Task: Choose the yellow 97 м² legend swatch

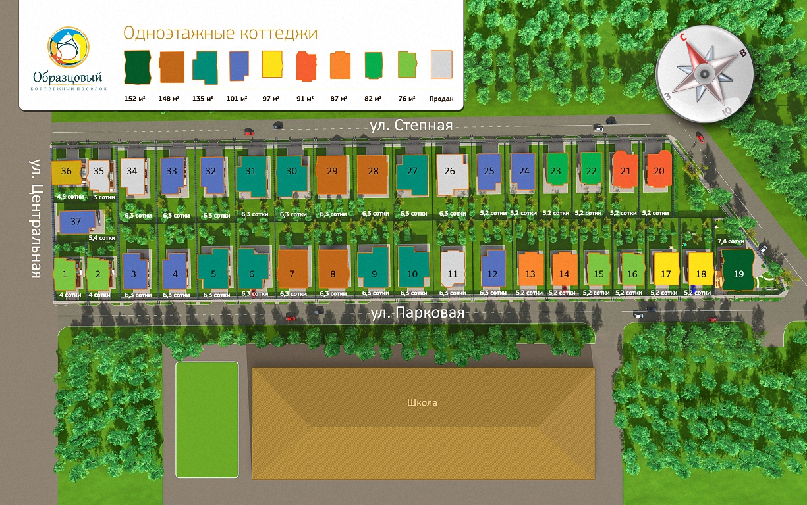Action: click(x=271, y=66)
